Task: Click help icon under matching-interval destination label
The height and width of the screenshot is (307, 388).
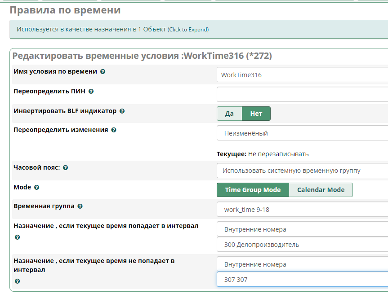Action: tap(18, 237)
